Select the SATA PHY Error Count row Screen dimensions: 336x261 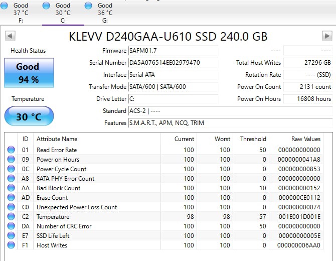click(164, 178)
